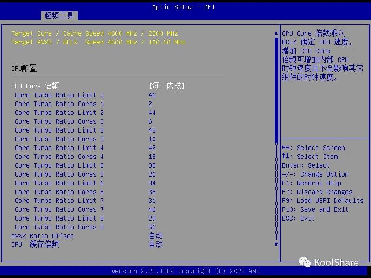Edit Ratio Cores 8 value 56
Viewport: 371px width, 278px height.
(x=152, y=227)
